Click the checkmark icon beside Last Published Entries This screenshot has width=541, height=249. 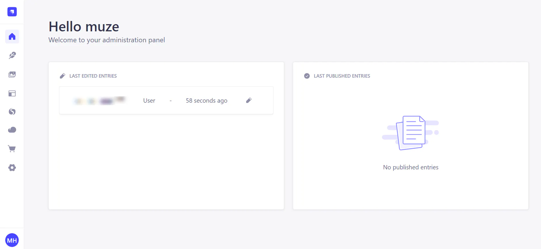click(x=307, y=76)
